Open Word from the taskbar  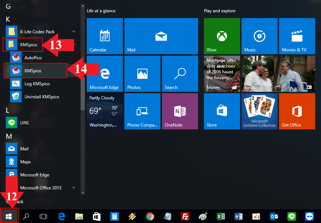[x=238, y=216]
